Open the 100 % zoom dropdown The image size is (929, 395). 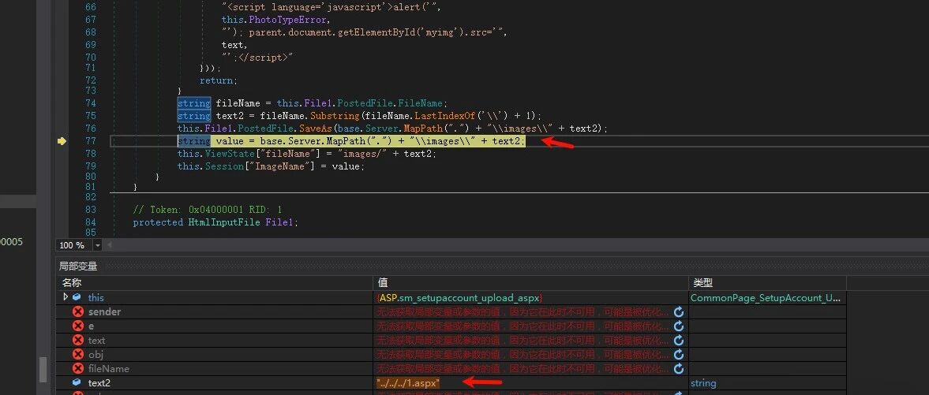point(97,245)
